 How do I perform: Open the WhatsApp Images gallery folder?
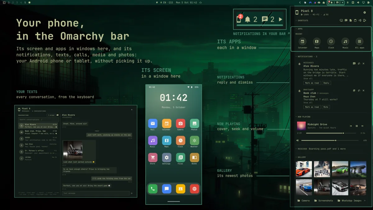350,201
